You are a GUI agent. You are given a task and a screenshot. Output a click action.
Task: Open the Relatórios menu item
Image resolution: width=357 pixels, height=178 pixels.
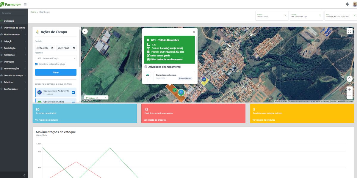14,82
